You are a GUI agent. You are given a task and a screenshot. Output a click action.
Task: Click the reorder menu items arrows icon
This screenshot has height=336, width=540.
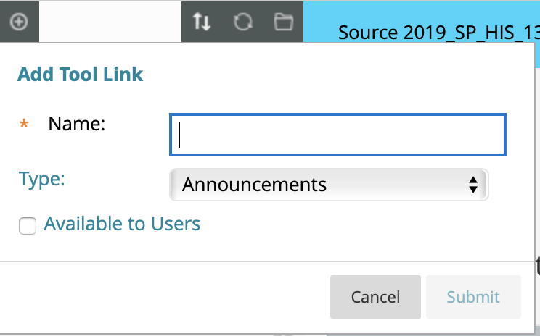click(202, 22)
